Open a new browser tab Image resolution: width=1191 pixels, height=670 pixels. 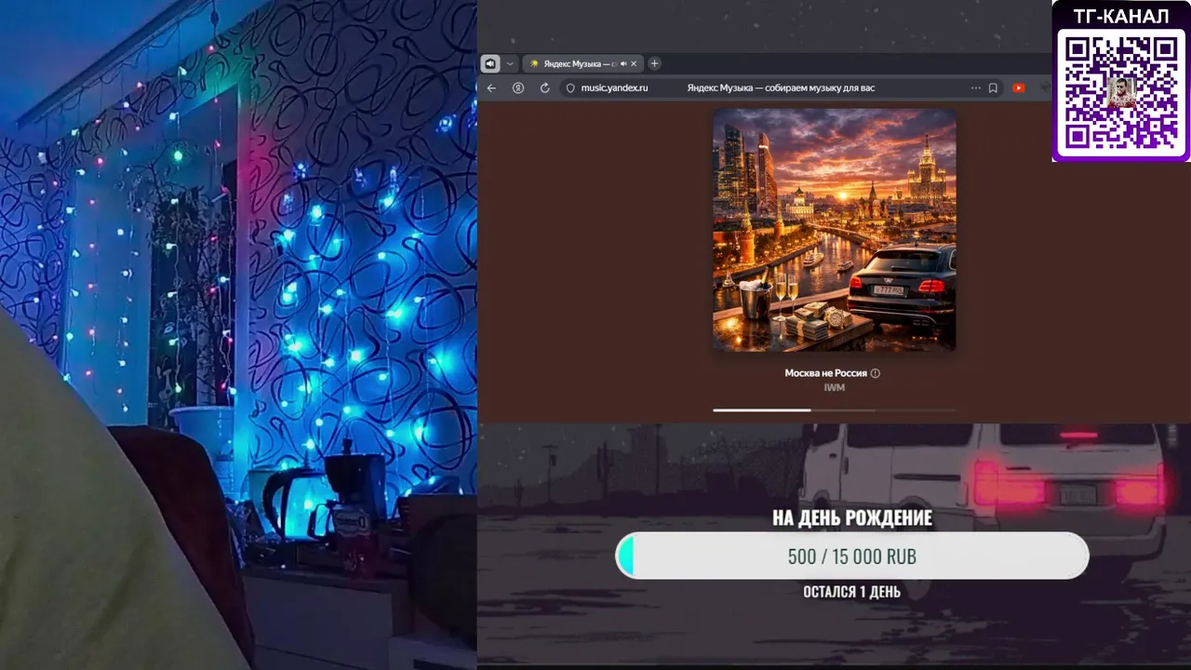pos(654,63)
